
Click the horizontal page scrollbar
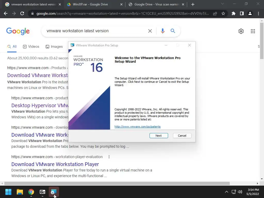tap(117, 183)
